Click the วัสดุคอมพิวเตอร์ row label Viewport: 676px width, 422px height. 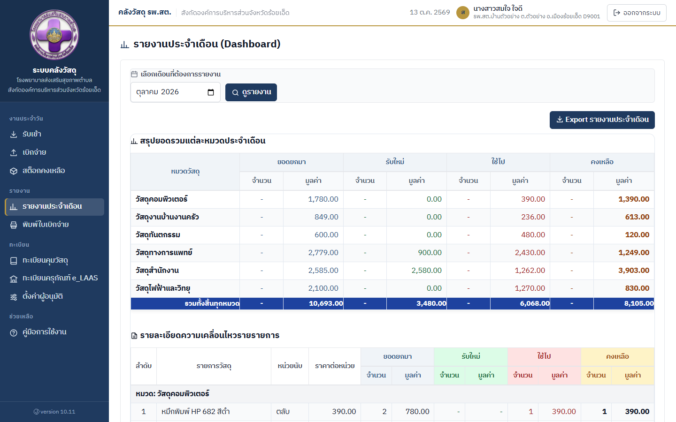tap(161, 199)
